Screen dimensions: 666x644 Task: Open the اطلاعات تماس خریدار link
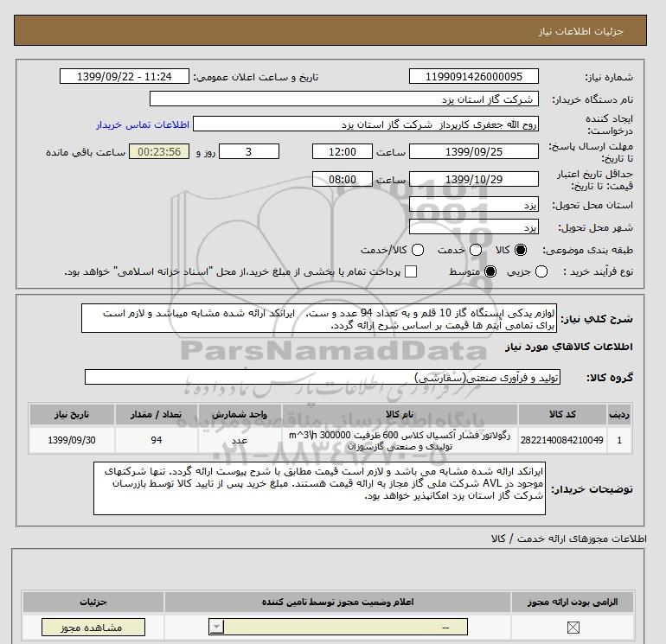pyautogui.click(x=143, y=124)
